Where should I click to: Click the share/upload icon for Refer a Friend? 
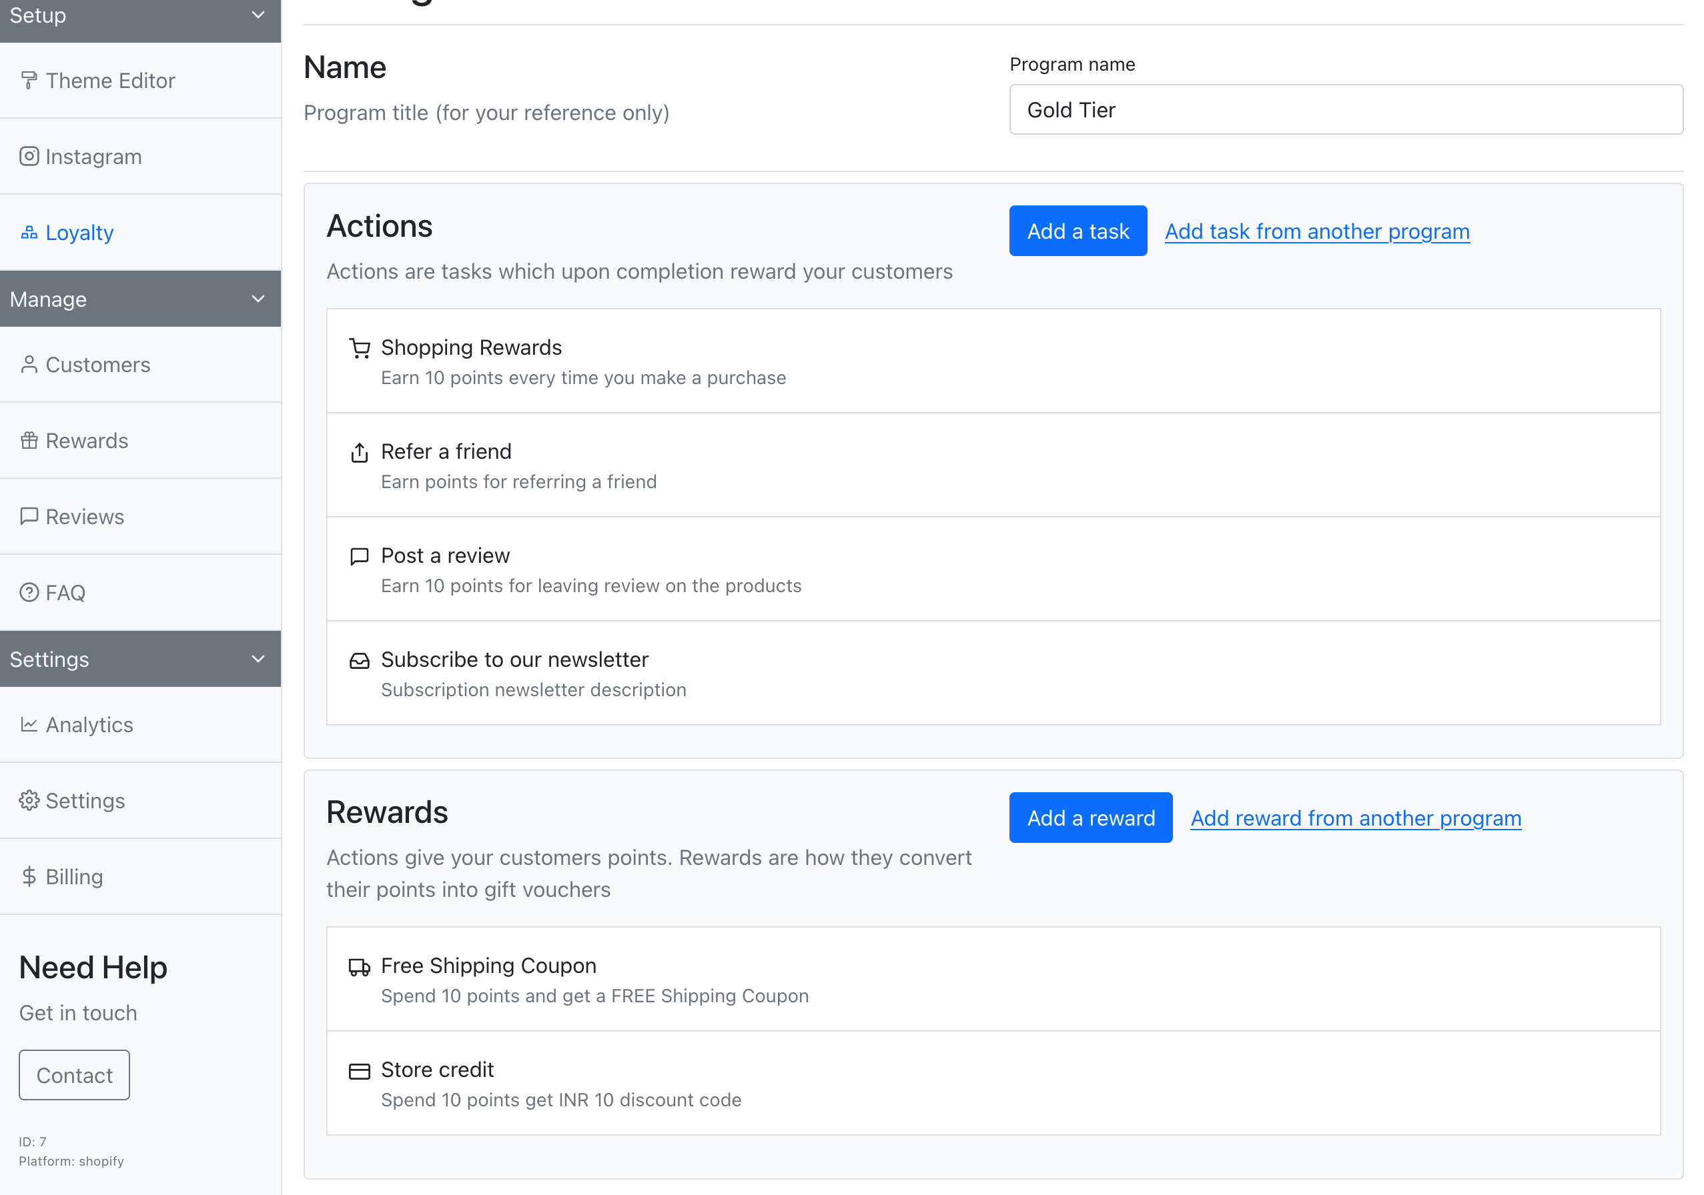pos(360,453)
